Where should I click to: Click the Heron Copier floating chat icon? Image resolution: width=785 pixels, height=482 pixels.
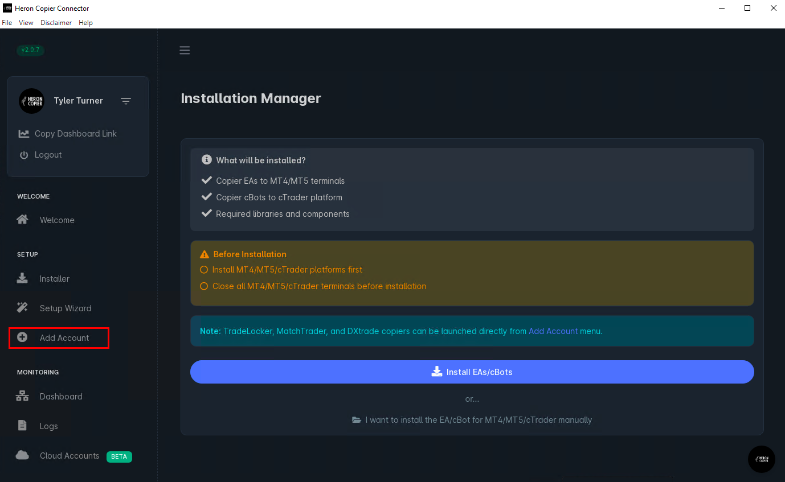(x=762, y=459)
